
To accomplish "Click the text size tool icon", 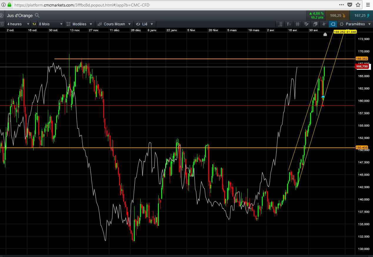I will (x=289, y=24).
